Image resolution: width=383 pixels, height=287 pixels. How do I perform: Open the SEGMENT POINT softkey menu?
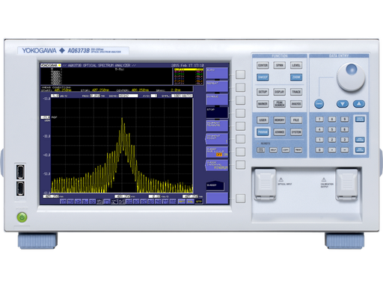tap(217, 139)
